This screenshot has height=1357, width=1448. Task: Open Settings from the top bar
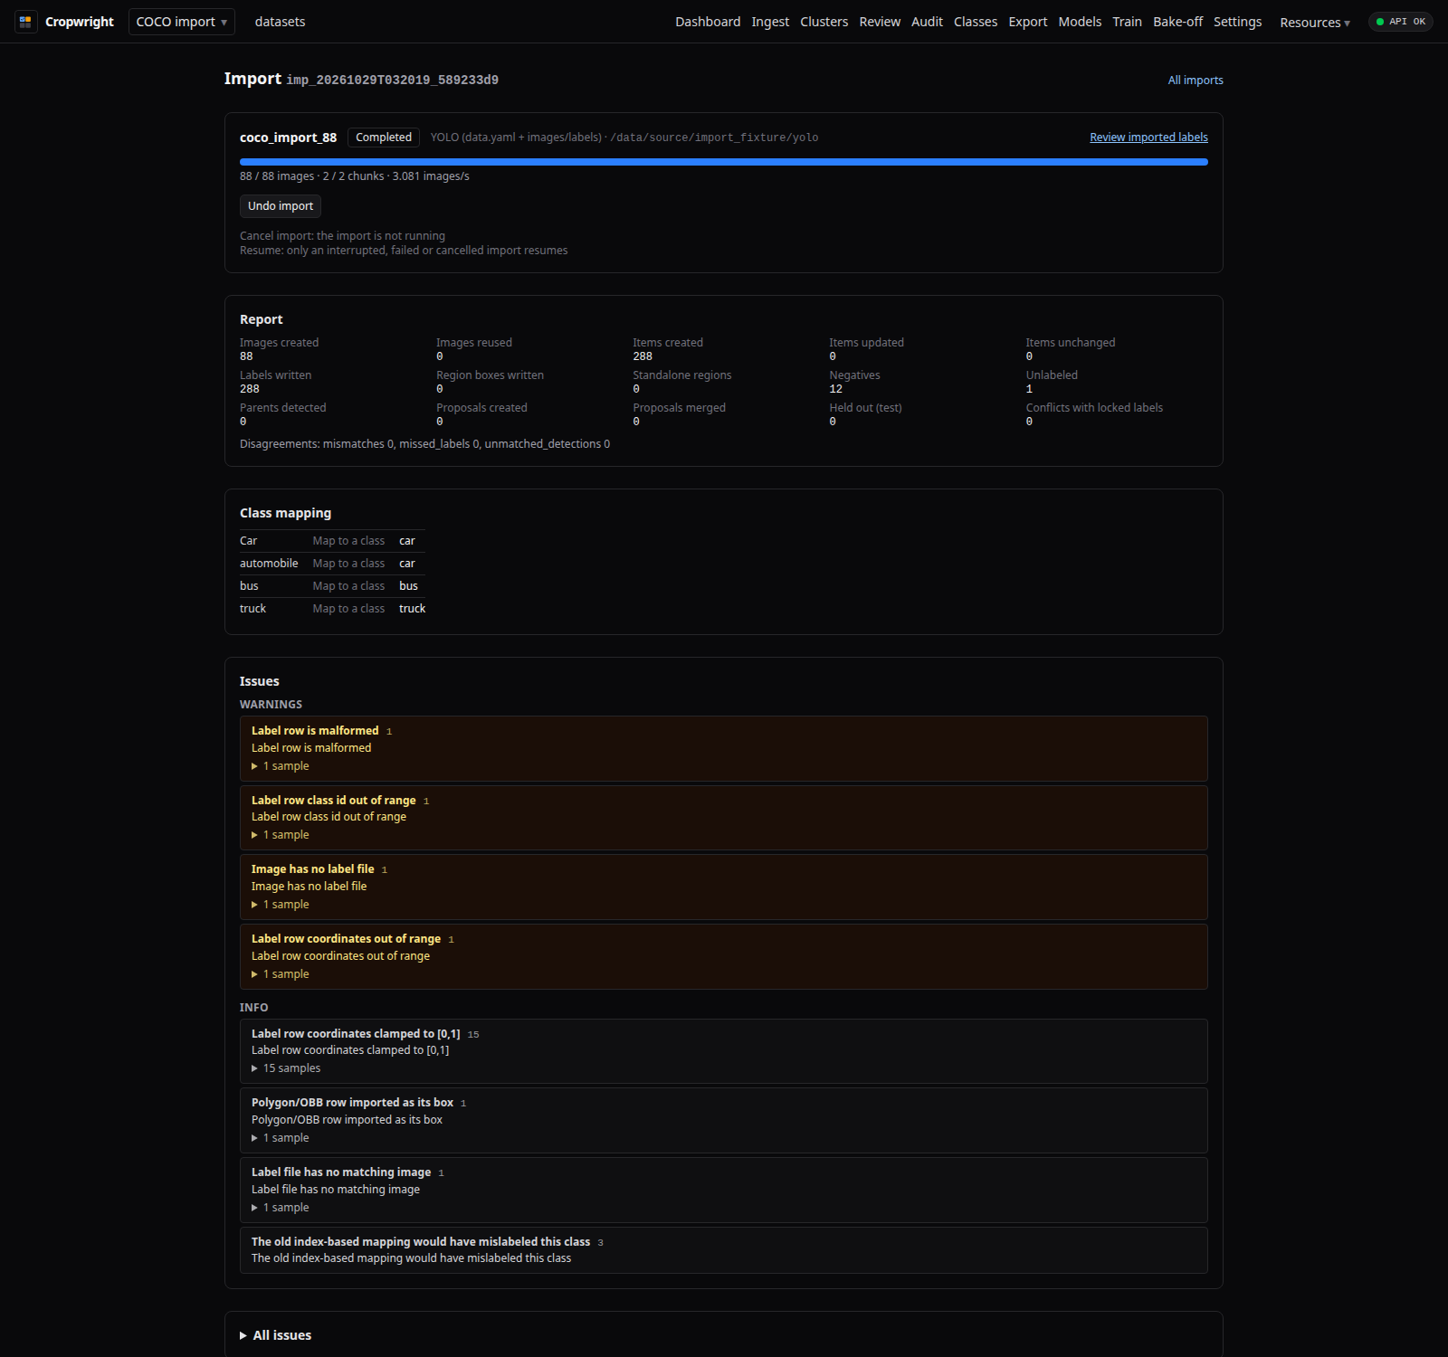(x=1237, y=22)
